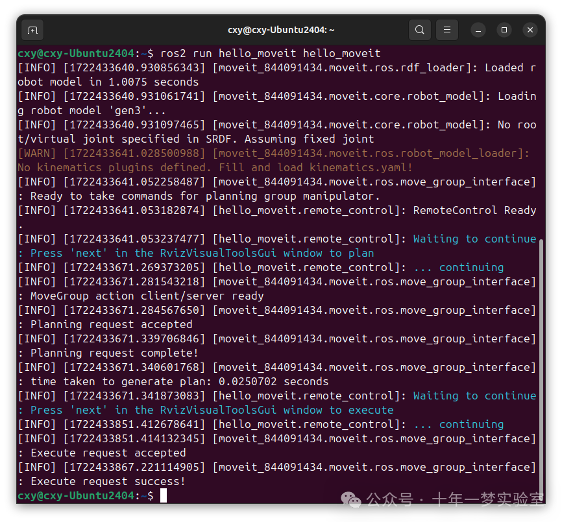Open the terminal hamburger menu
The width and height of the screenshot is (562, 522).
[447, 30]
